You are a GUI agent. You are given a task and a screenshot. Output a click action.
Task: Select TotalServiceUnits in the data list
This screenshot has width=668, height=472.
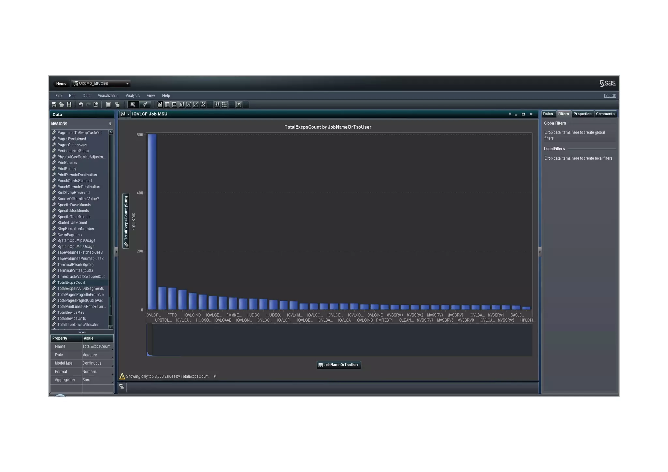point(72,318)
